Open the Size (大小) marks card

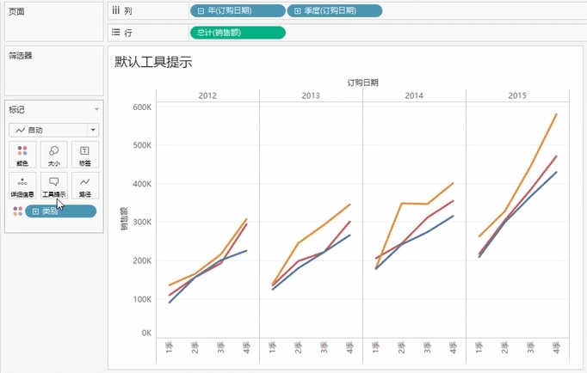(53, 155)
